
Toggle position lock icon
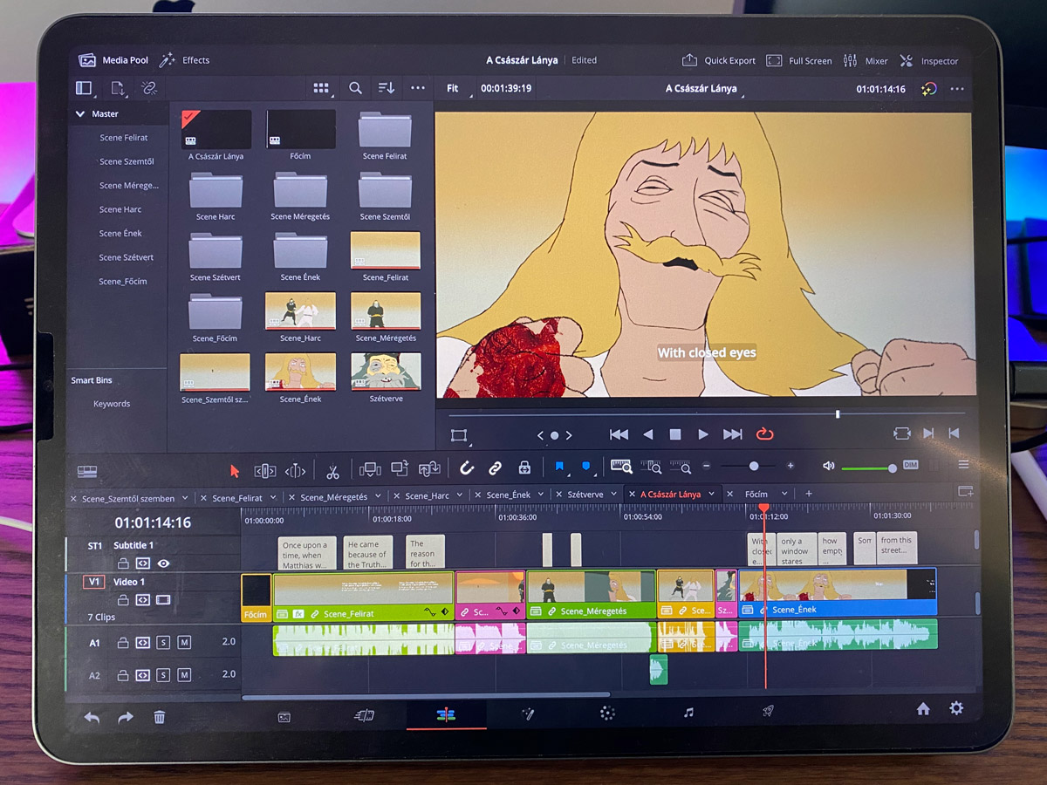[524, 468]
